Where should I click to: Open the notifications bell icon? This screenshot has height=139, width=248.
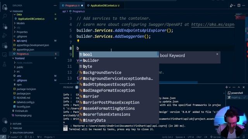point(244,137)
